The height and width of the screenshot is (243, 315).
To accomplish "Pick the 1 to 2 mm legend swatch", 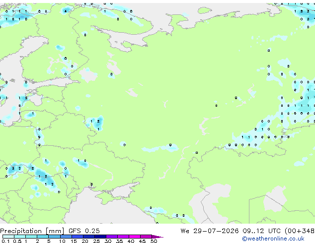I will tap(31, 237).
